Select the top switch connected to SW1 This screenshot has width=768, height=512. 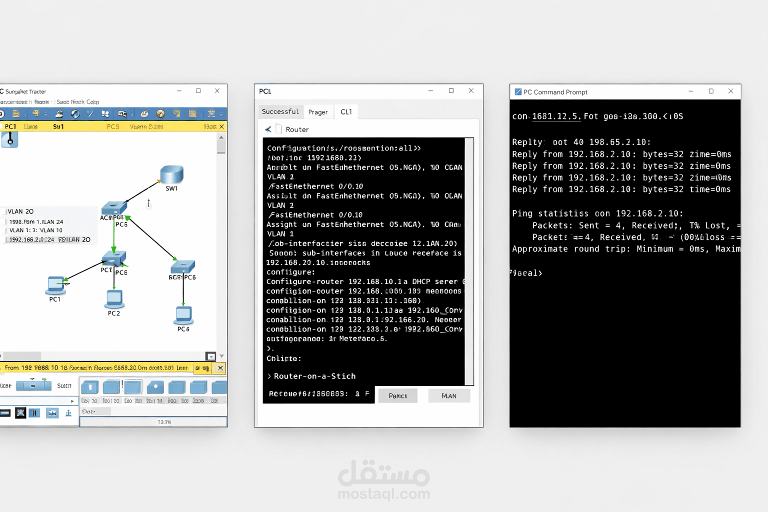(x=114, y=208)
